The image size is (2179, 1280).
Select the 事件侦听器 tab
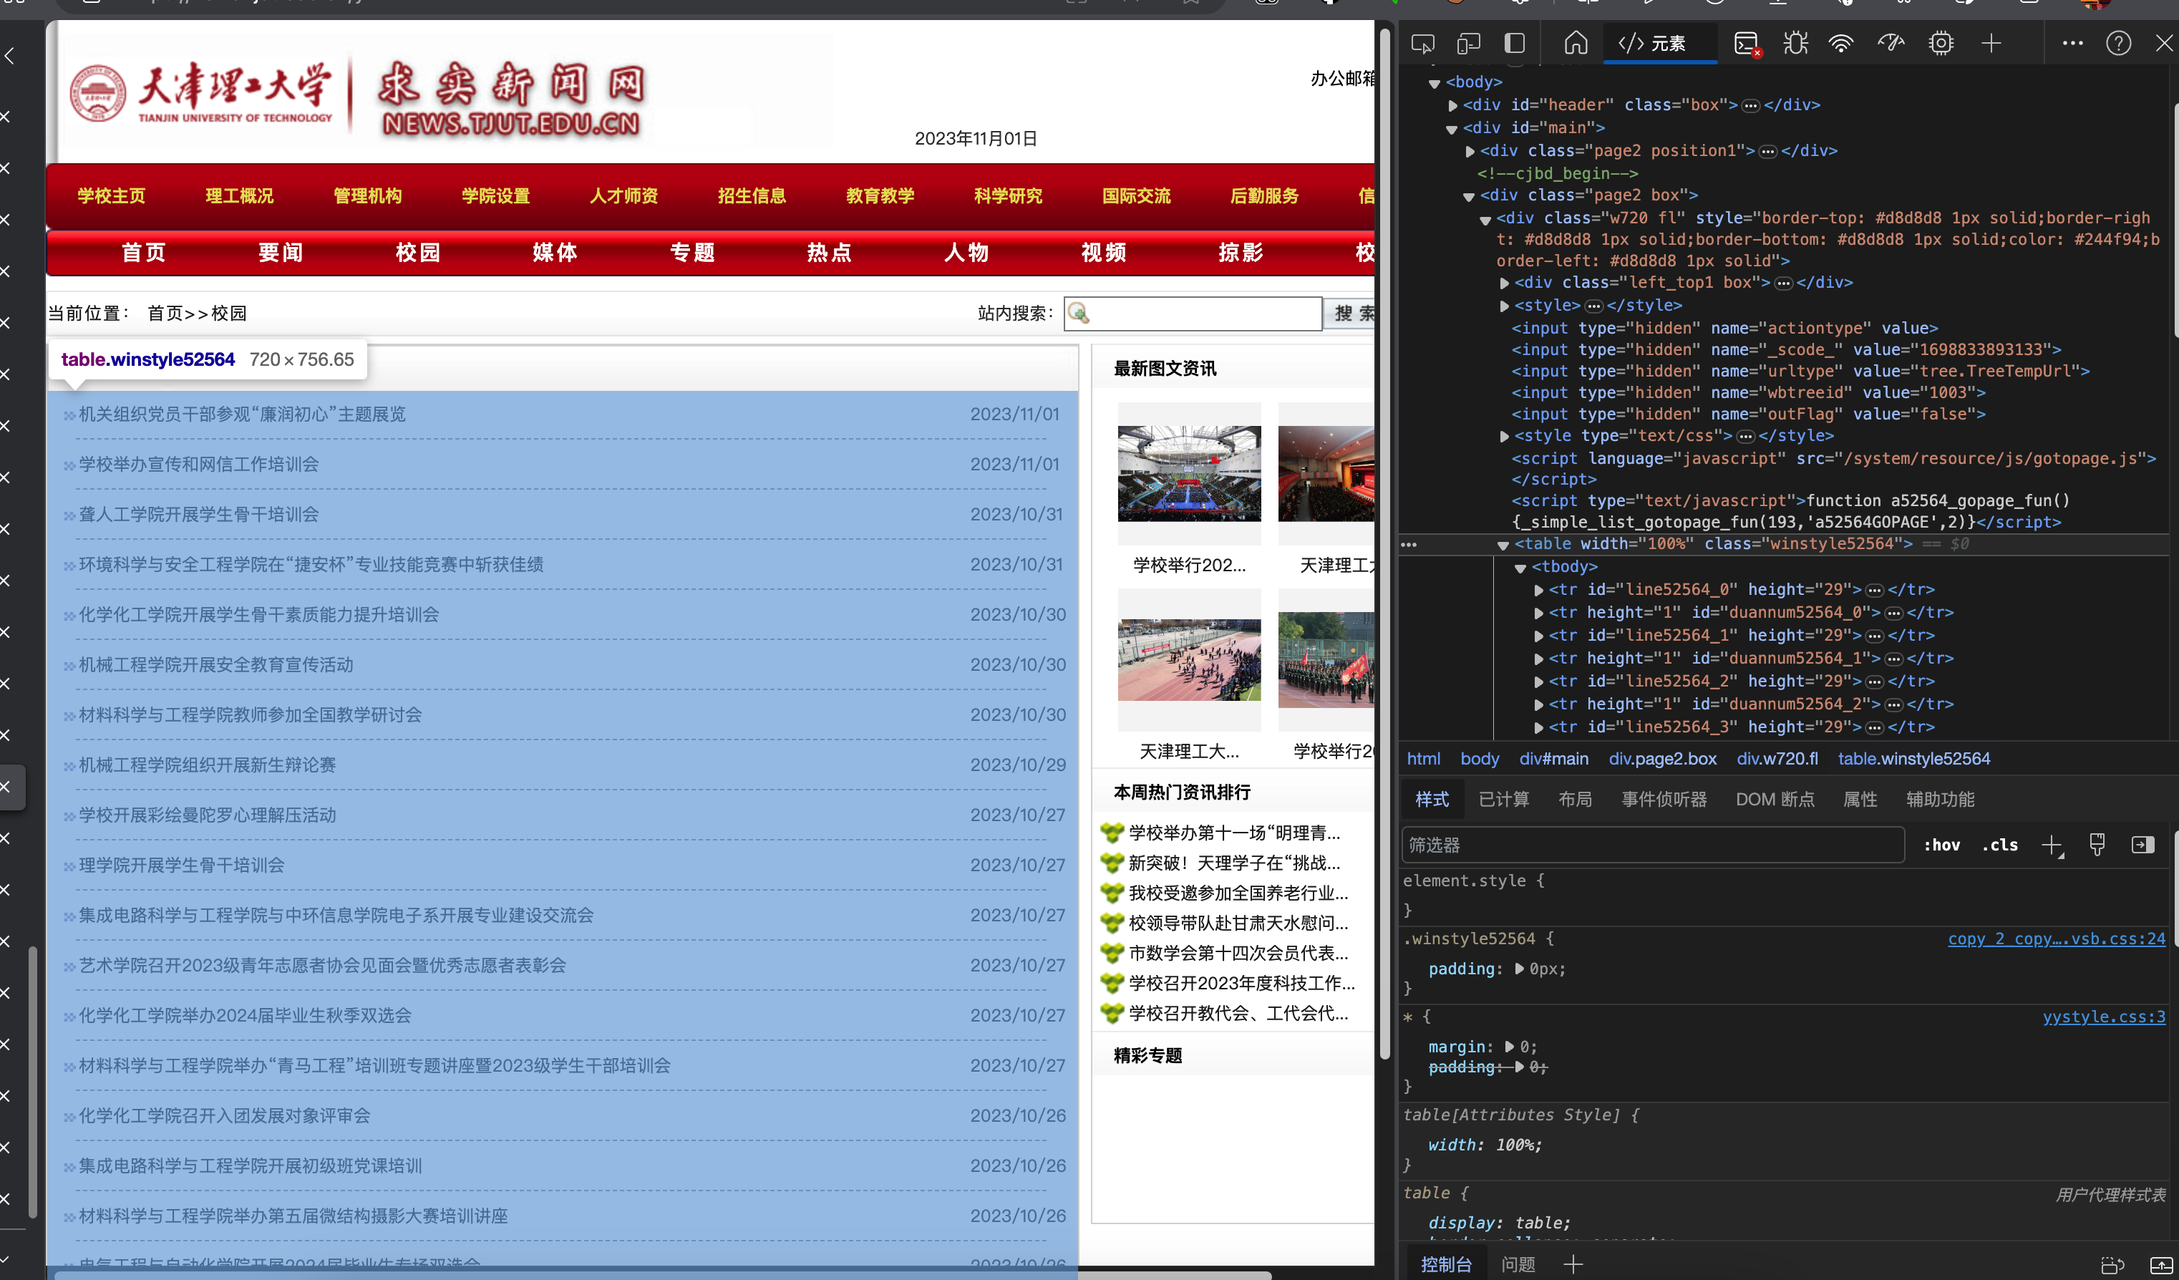tap(1664, 799)
